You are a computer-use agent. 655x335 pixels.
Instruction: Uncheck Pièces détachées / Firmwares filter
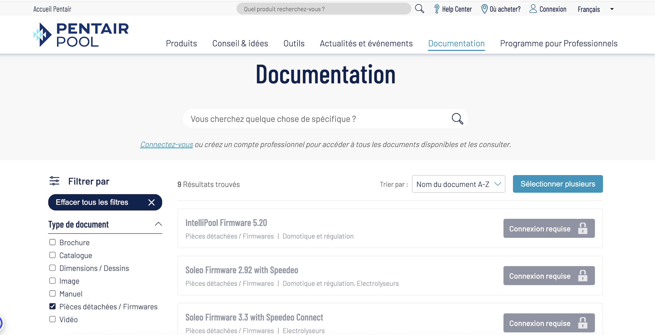coord(53,306)
